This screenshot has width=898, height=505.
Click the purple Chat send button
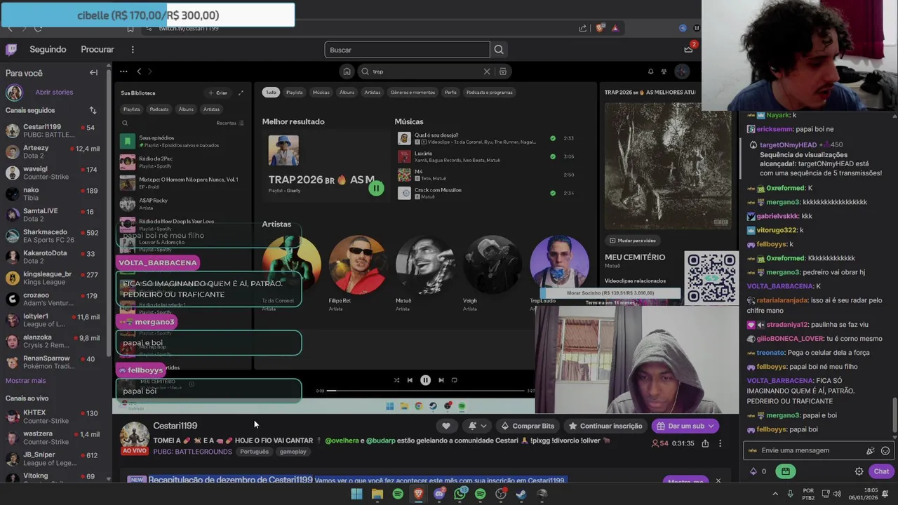coord(881,471)
